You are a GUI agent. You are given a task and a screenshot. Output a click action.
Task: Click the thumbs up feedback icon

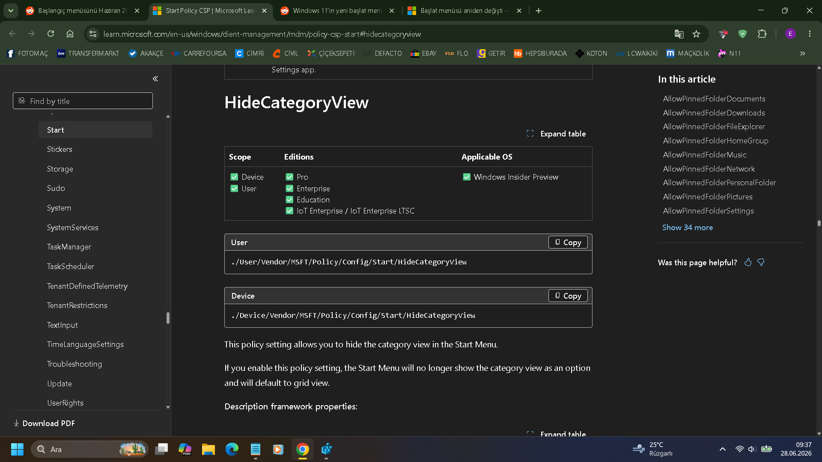coord(748,262)
